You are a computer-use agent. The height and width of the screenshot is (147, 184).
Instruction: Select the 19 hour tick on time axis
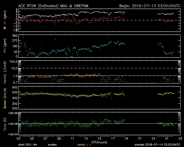point(126,139)
